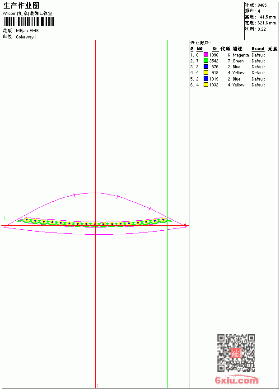Viewport: 280px width, 389px height.
Task: Click the St. column header
Action: [x=215, y=49]
